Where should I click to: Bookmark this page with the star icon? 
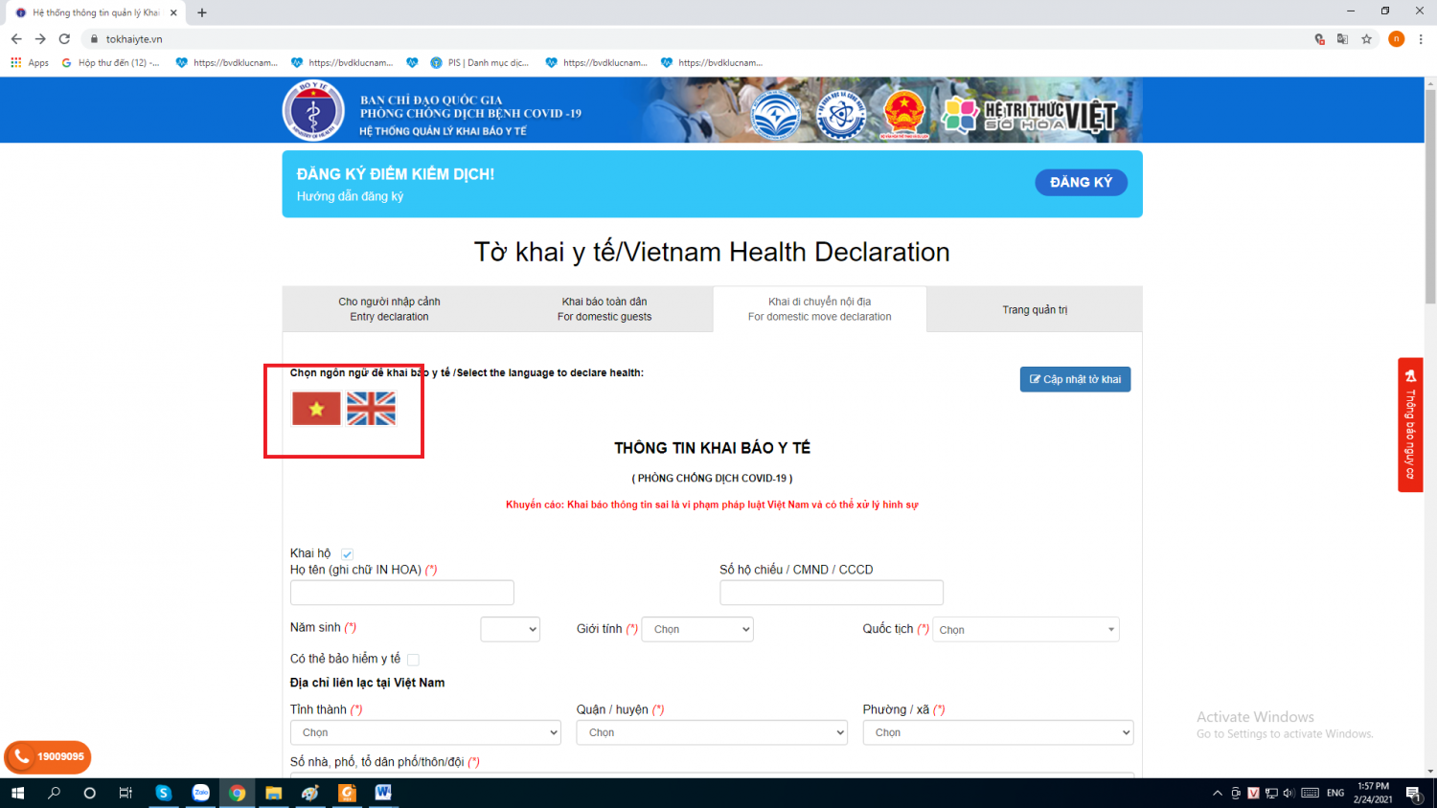(1366, 39)
